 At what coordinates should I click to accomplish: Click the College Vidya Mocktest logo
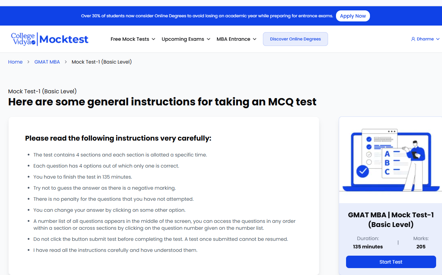click(50, 39)
